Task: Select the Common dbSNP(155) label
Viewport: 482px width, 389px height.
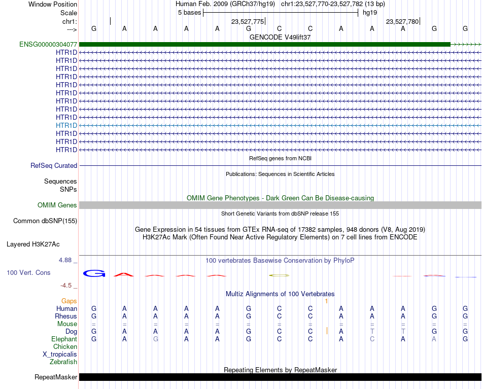Action: [45, 221]
